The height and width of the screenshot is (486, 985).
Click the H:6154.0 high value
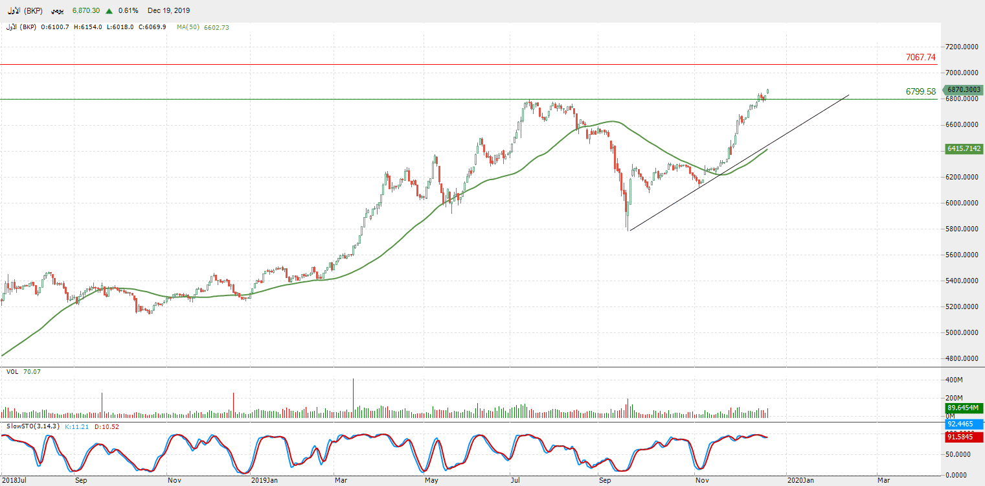click(87, 27)
